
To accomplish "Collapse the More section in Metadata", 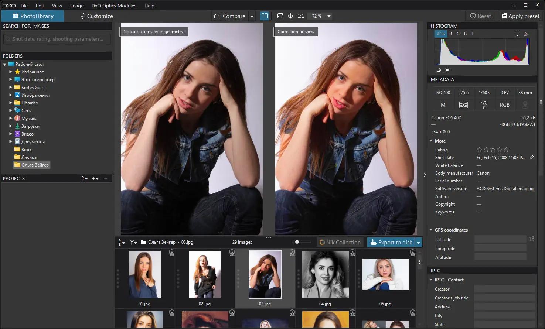I will (431, 141).
